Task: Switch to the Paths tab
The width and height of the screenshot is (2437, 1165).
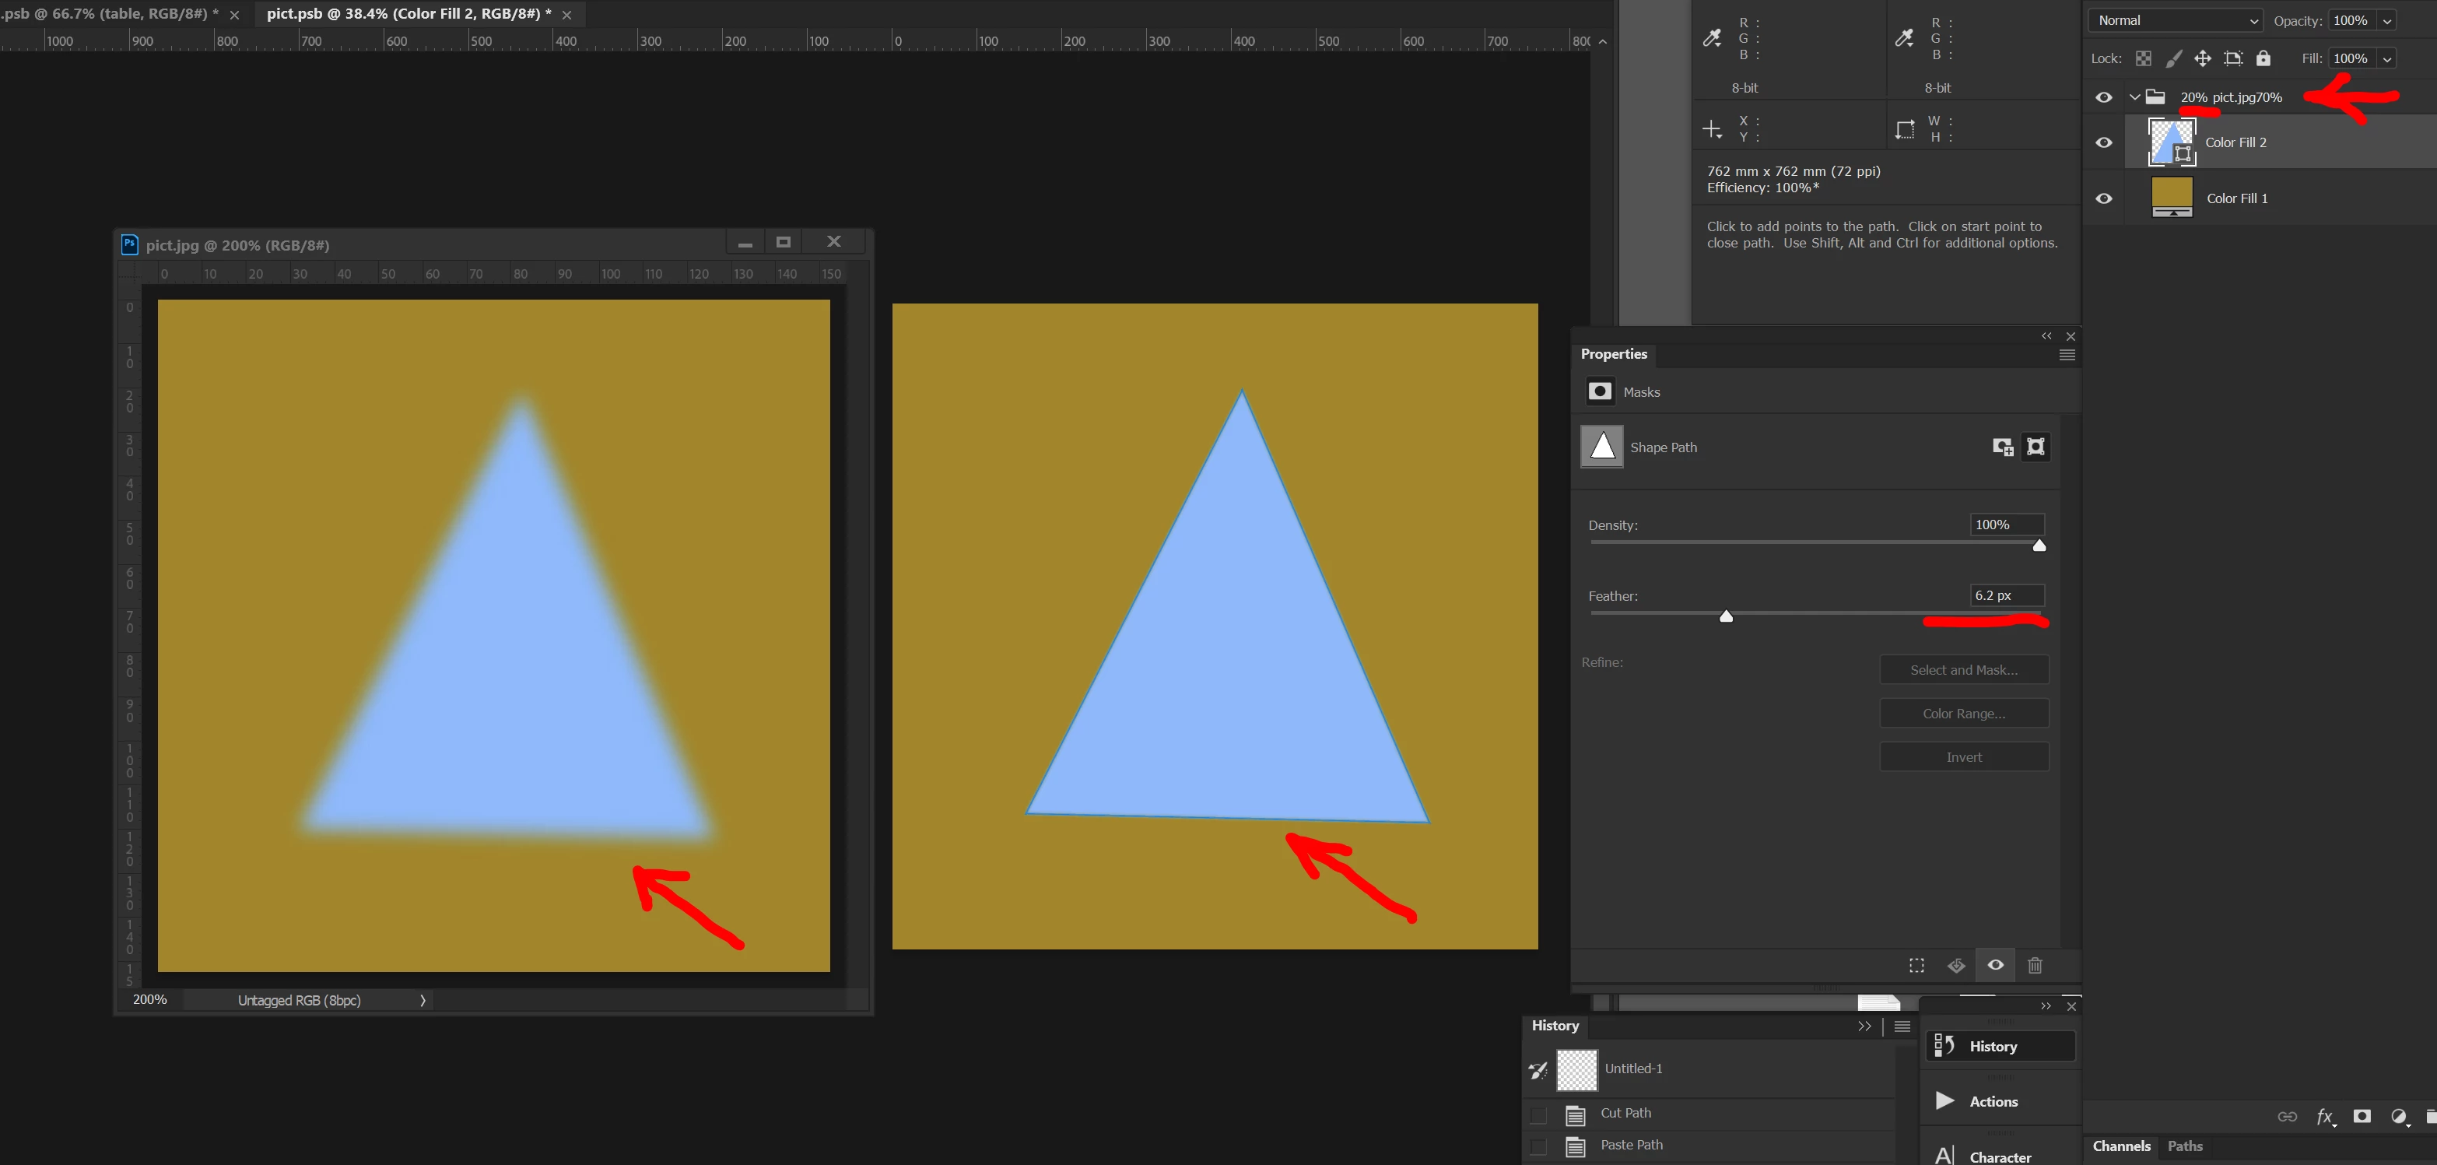Action: tap(2186, 1146)
